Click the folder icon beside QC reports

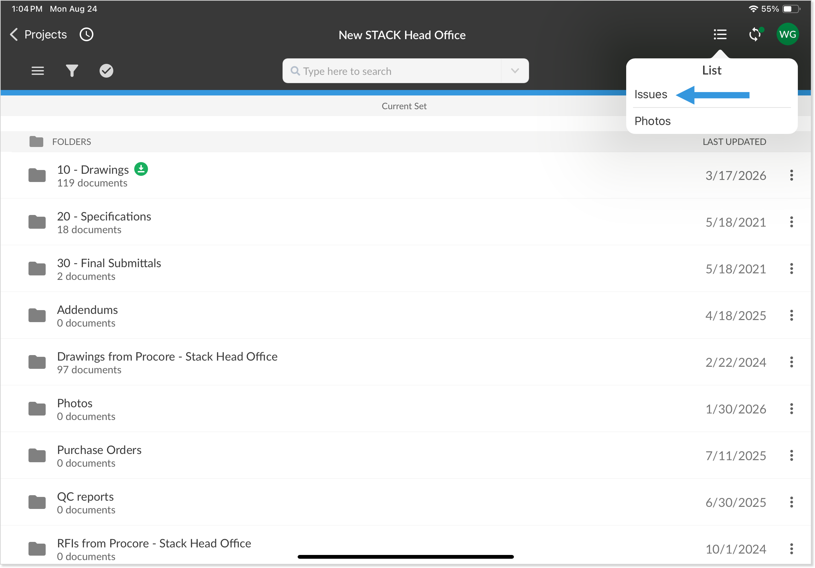(x=37, y=502)
